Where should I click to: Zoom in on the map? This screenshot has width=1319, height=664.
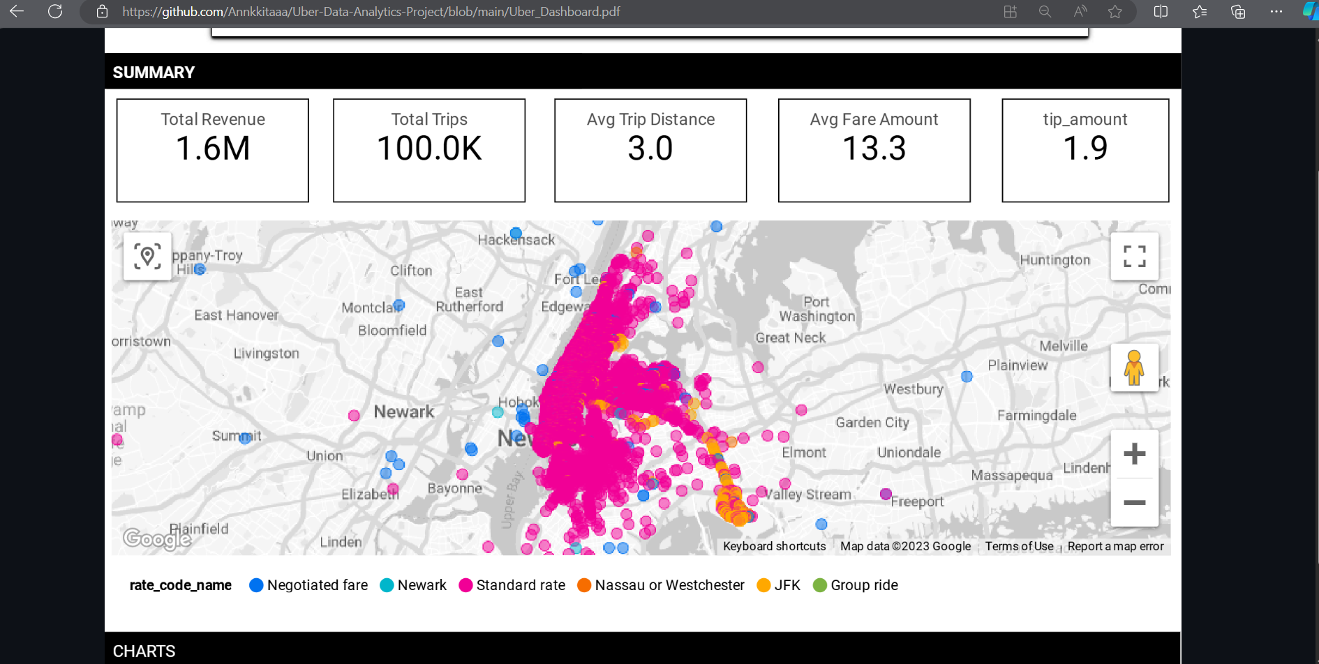1135,454
